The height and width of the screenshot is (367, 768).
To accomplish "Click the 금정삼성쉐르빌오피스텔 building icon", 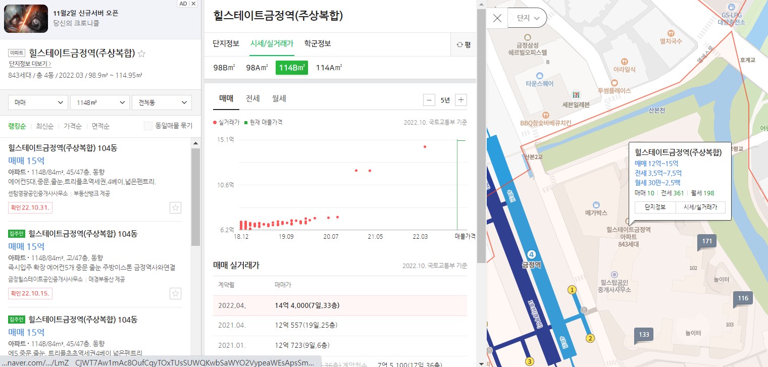I will [528, 37].
